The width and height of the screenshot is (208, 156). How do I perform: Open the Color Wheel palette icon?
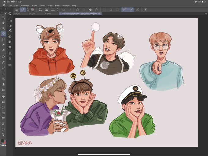click(x=10, y=37)
